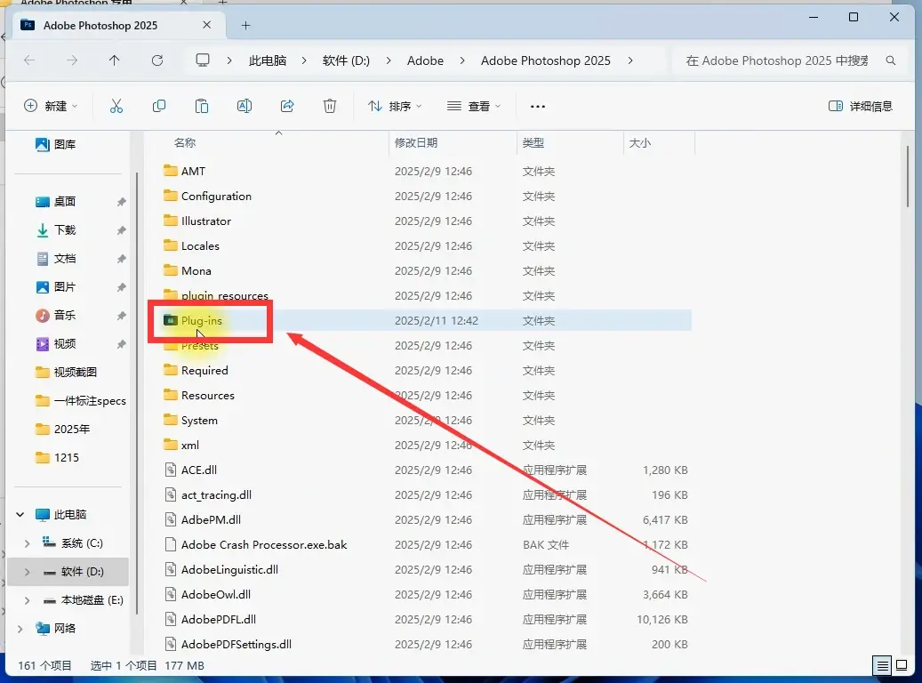Collapse the 此电脑 tree node
The width and height of the screenshot is (922, 683).
click(20, 515)
